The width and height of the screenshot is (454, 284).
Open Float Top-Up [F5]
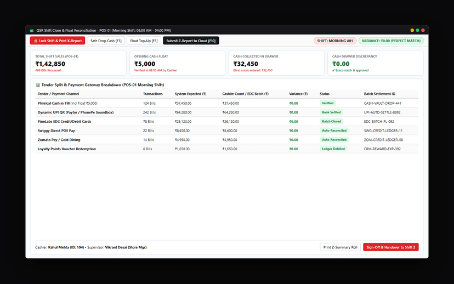(144, 41)
